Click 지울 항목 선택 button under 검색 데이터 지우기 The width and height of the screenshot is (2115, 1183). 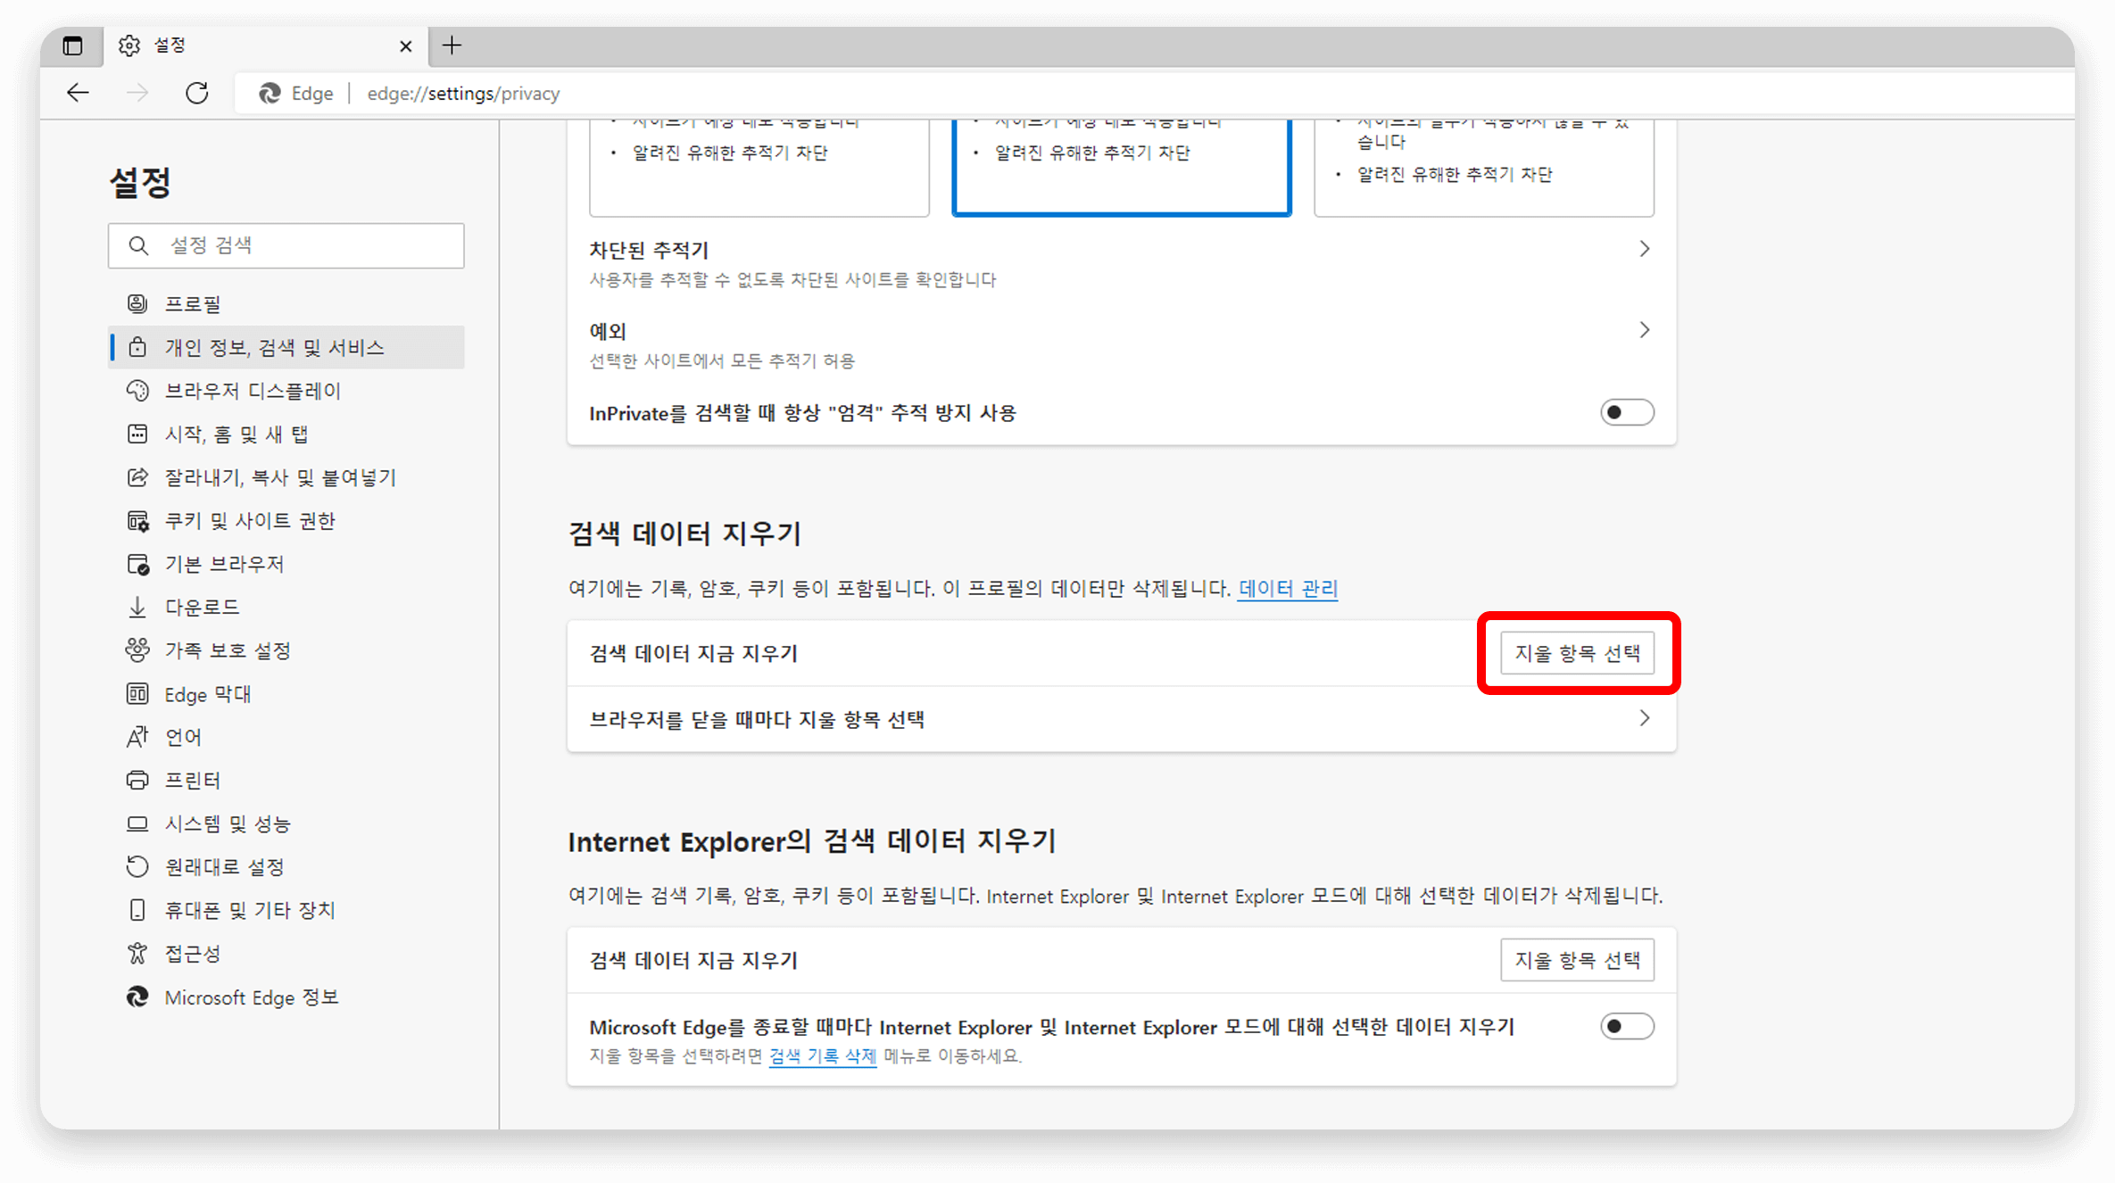click(1577, 653)
